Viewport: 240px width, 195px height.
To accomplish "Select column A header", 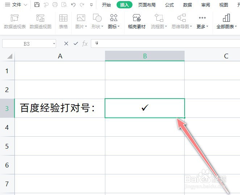I will coord(60,56).
